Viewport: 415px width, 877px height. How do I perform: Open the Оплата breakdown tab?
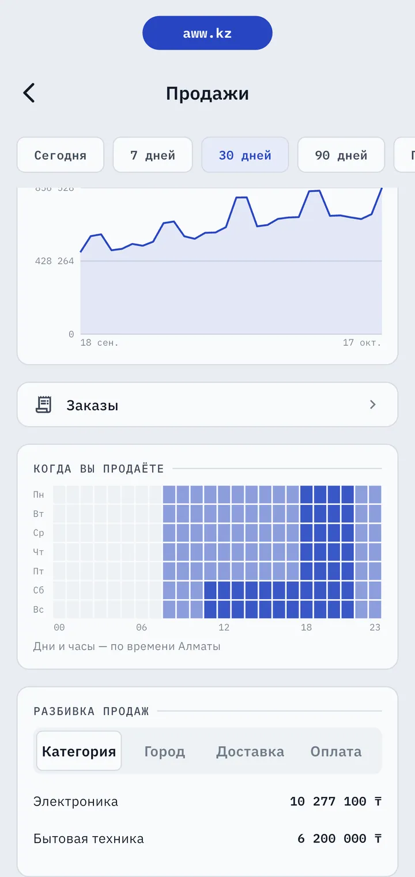click(x=336, y=751)
